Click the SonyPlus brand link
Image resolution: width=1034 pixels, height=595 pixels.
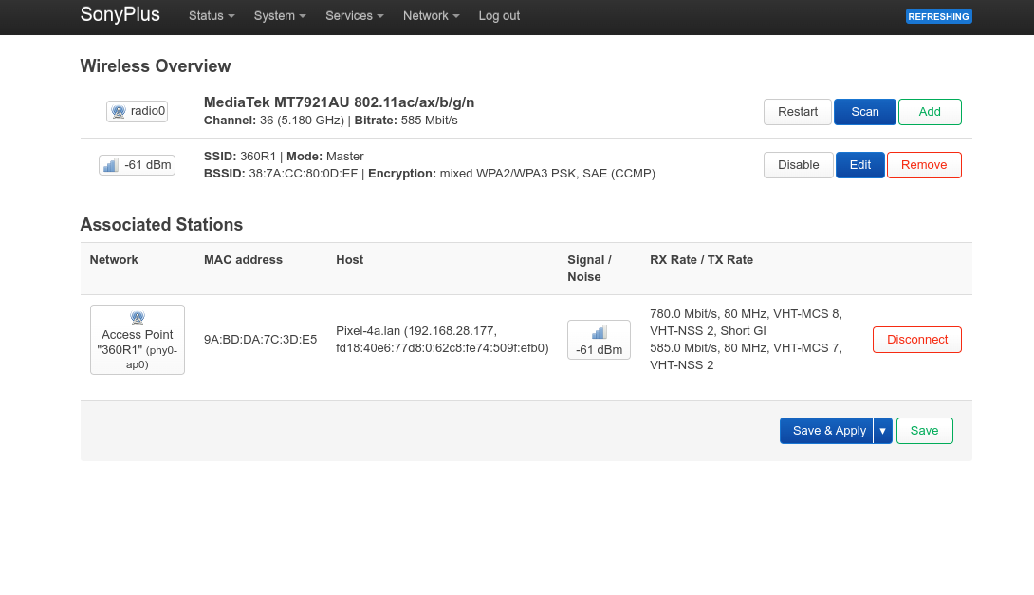[120, 15]
